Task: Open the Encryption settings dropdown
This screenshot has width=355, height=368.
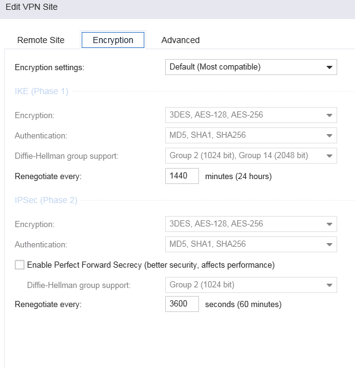Action: pos(251,67)
